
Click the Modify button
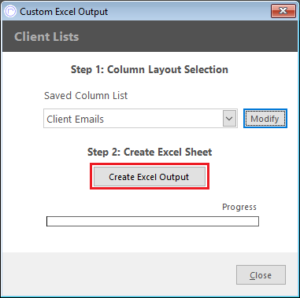(x=265, y=119)
